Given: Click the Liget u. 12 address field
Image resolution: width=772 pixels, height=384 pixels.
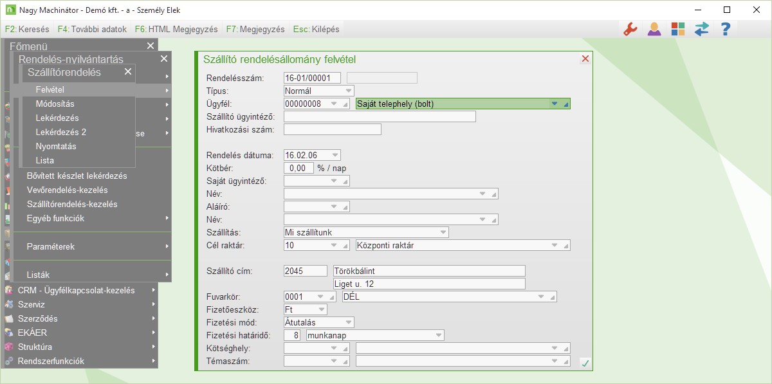Looking at the screenshot, I should (429, 284).
